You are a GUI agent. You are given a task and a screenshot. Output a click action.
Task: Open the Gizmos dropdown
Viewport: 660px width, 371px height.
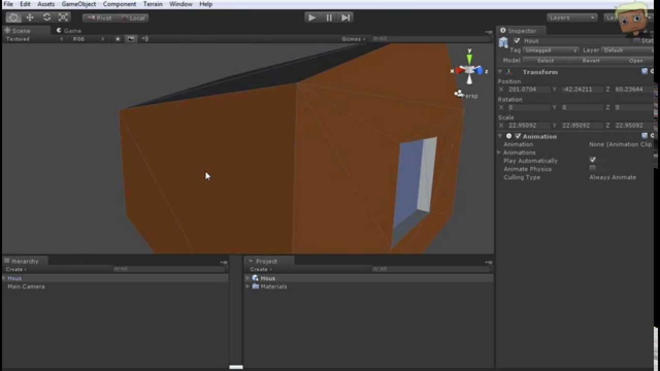click(354, 39)
